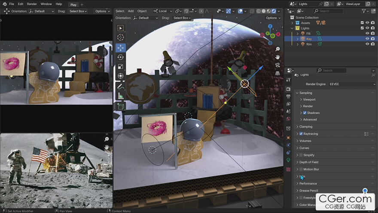
Task: Open the View Layer properties tab
Action: click(x=288, y=104)
